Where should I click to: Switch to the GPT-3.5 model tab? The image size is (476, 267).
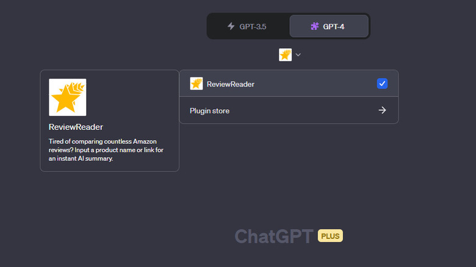coord(247,26)
